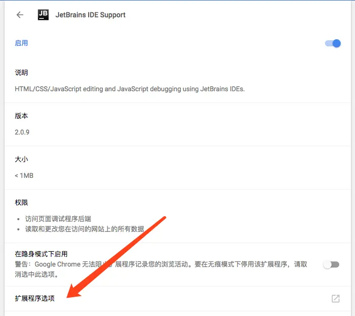Enable the incognito mode toggle switch
Screen dimensions: 355x316
pyautogui.click(x=331, y=265)
